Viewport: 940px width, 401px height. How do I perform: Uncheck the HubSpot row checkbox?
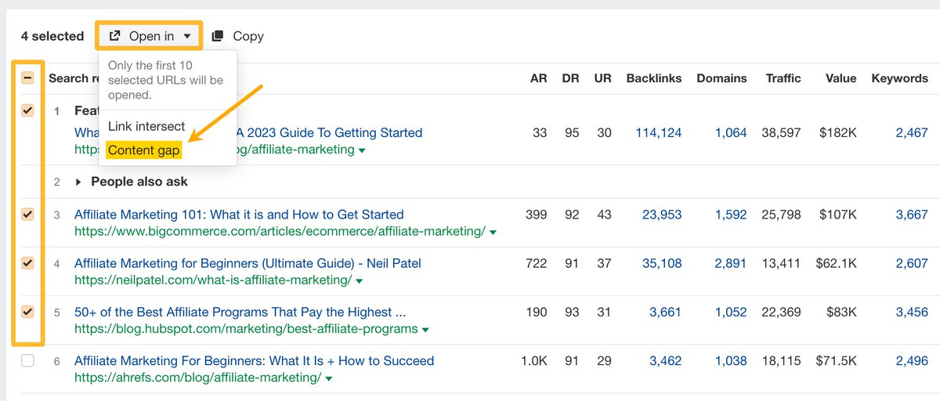click(x=27, y=312)
